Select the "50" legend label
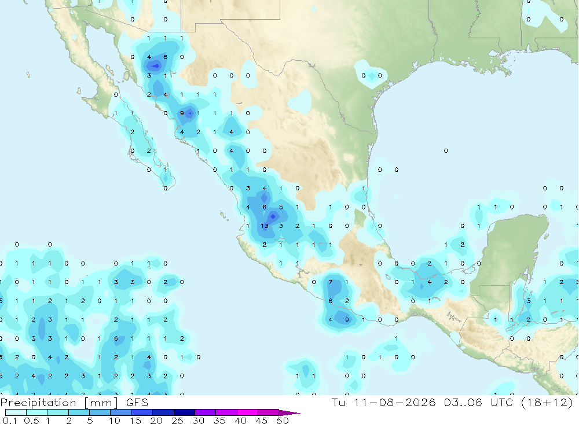The image size is (579, 424). [x=283, y=421]
